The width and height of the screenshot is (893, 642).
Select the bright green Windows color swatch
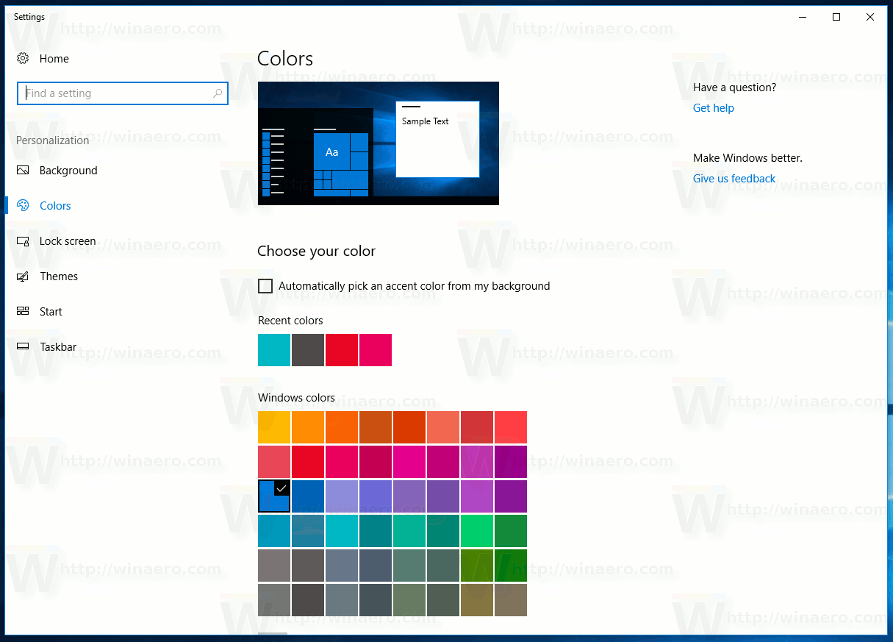pyautogui.click(x=477, y=531)
